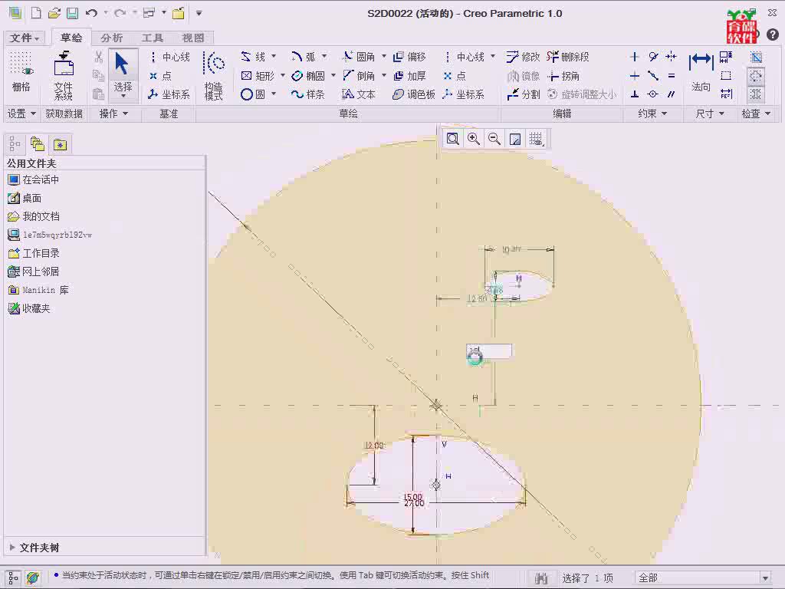Open the Palette (调色板) tool

(413, 94)
